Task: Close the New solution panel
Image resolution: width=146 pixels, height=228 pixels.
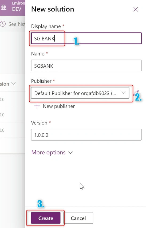Action: (x=136, y=9)
